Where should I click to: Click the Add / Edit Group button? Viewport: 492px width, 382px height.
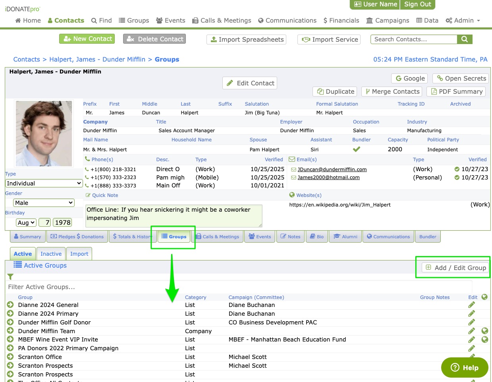coord(455,268)
